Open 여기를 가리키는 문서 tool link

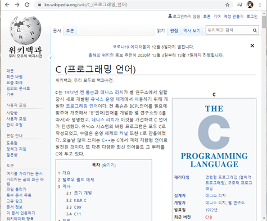[25, 173]
